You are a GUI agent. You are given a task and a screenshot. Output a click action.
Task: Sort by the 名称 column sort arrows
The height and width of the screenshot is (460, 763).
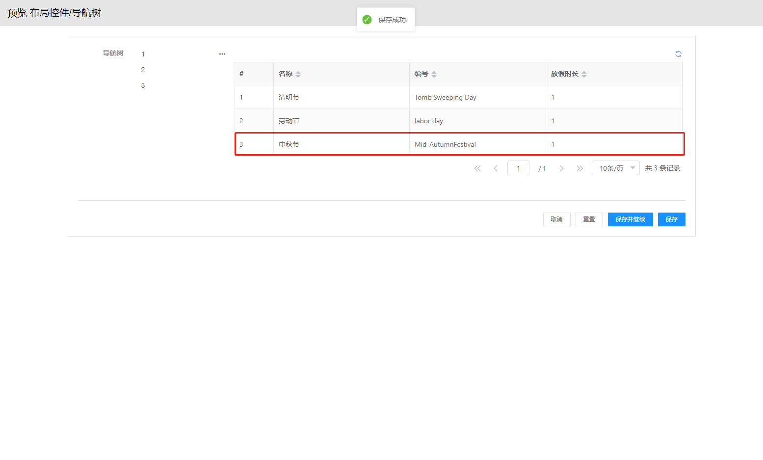pos(298,74)
